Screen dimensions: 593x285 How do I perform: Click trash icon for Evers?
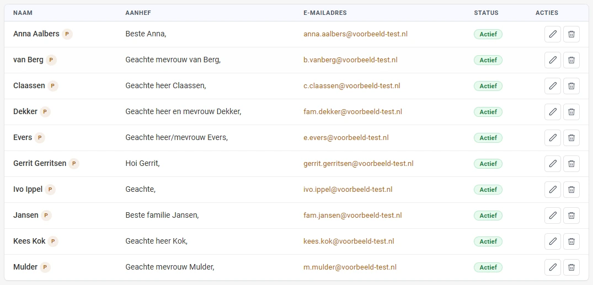(571, 138)
